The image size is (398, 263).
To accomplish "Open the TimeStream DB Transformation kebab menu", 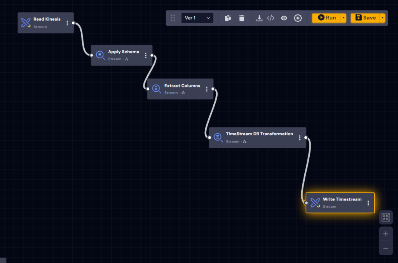I will 300,137.
